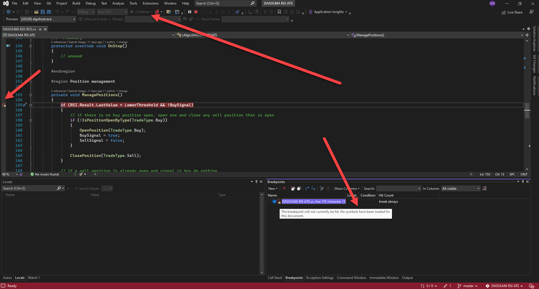Image resolution: width=539 pixels, height=289 pixels.
Task: Click the Application Insights button
Action: point(328,12)
